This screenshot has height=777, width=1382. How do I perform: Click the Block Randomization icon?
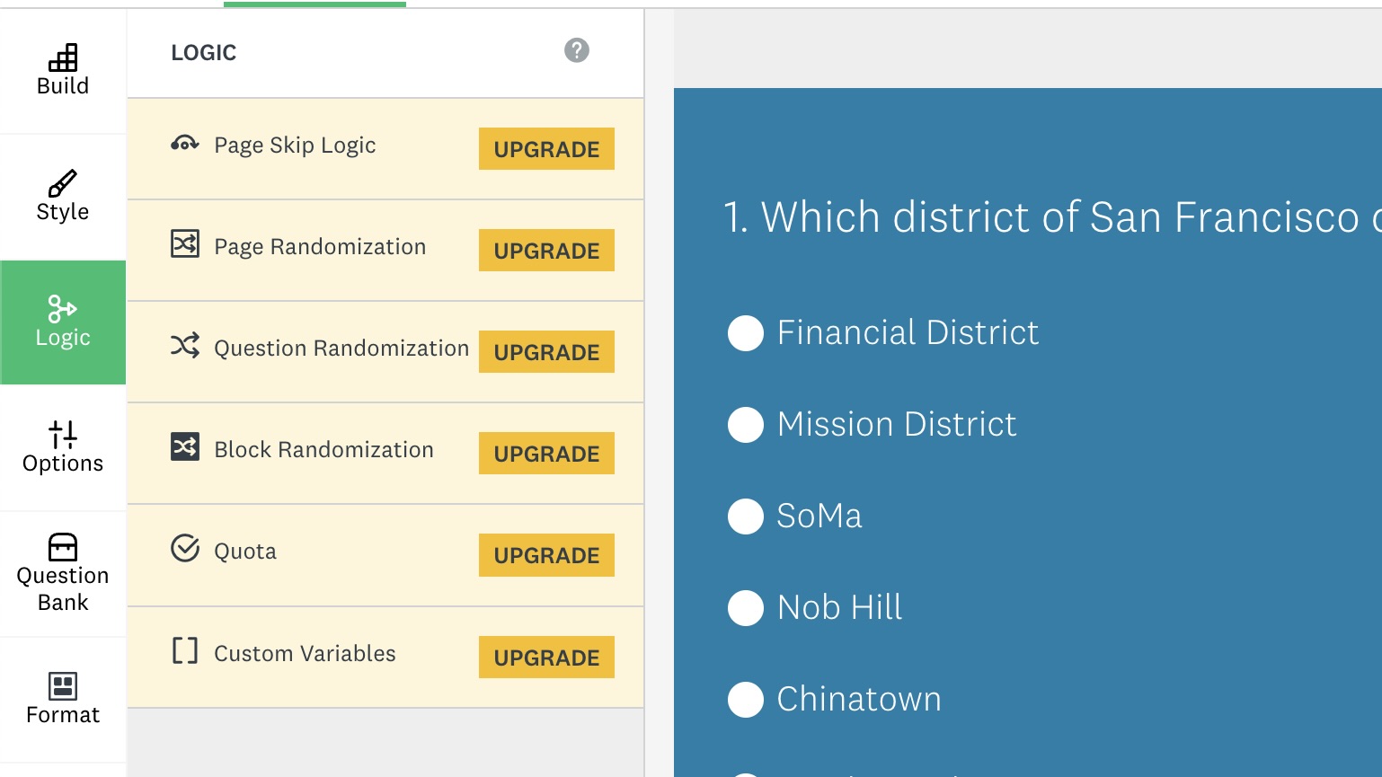pos(185,446)
